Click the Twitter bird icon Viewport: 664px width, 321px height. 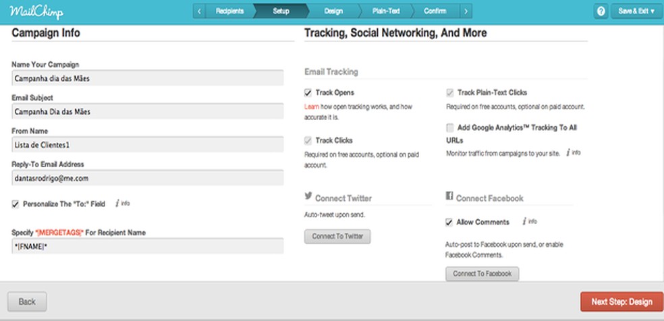pyautogui.click(x=308, y=197)
